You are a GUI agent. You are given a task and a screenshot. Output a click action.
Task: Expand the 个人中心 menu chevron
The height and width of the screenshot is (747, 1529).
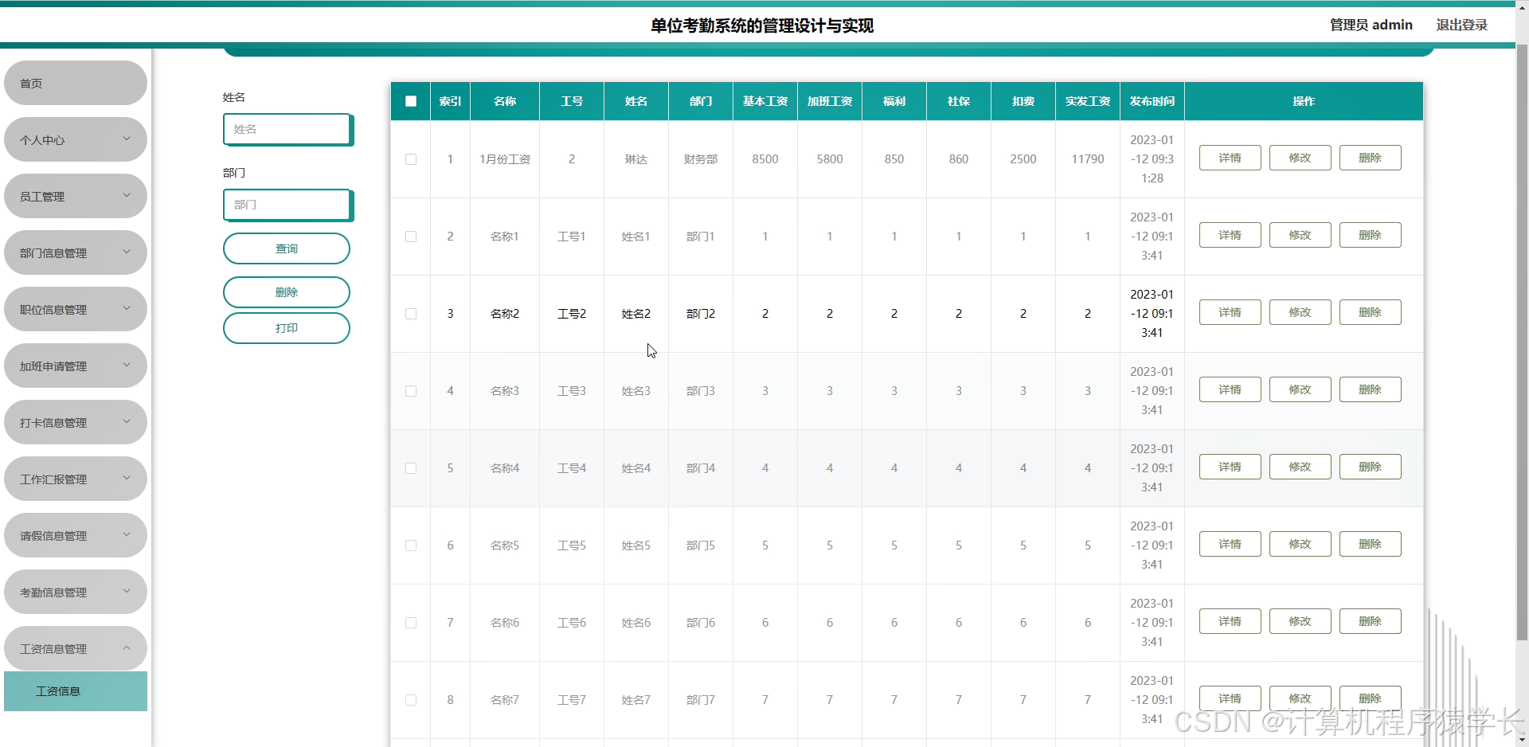tap(127, 139)
